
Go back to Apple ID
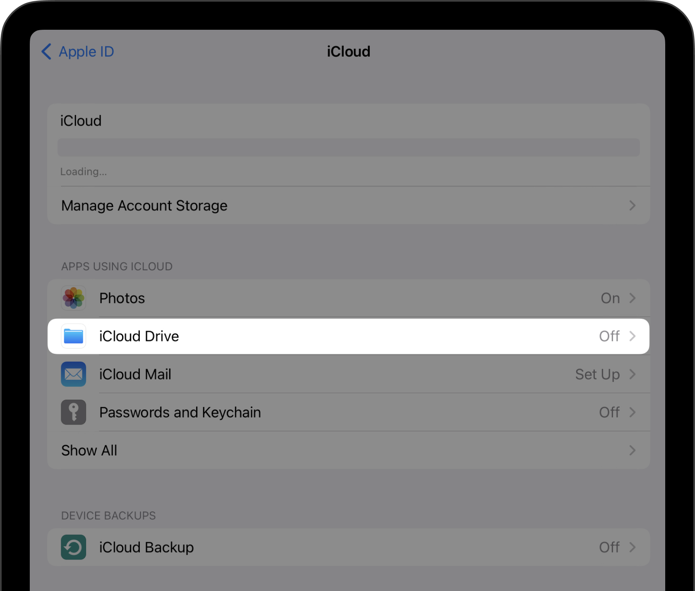click(x=78, y=52)
